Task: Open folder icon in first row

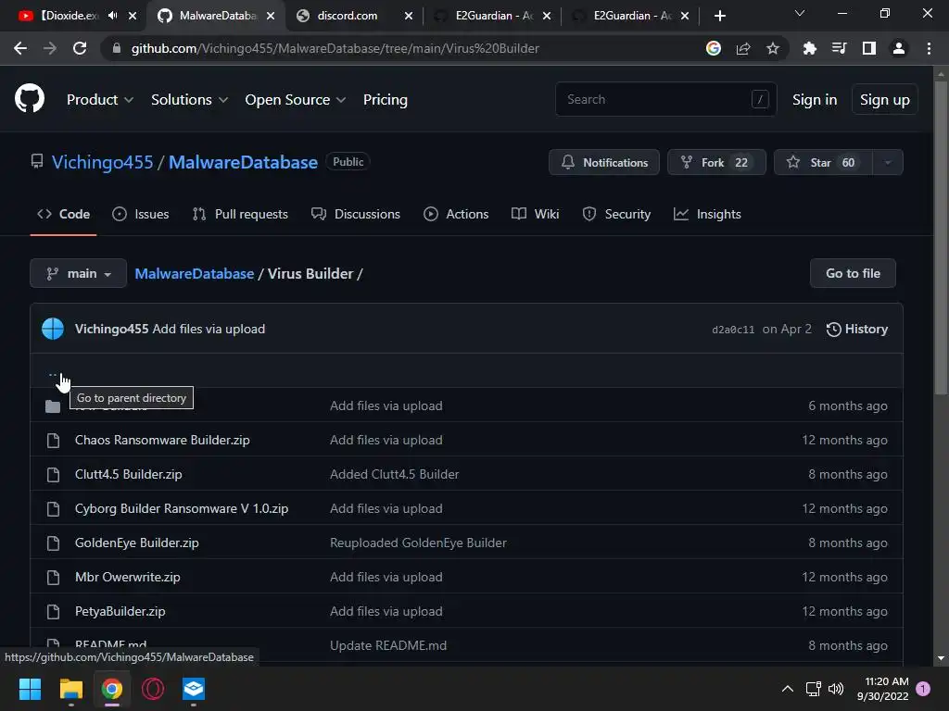Action: tap(53, 406)
